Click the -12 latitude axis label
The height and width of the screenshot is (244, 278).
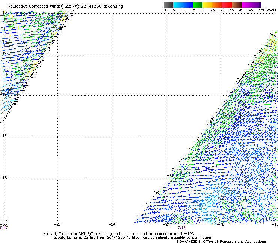[3, 53]
